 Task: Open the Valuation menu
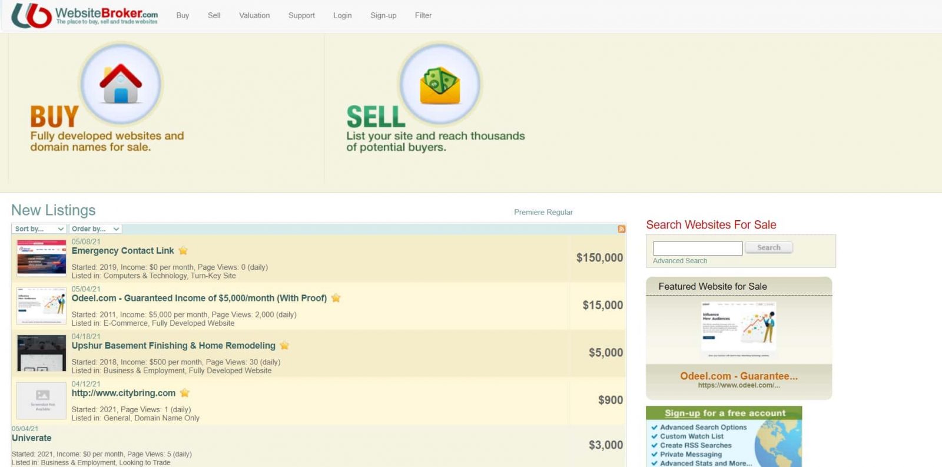254,15
